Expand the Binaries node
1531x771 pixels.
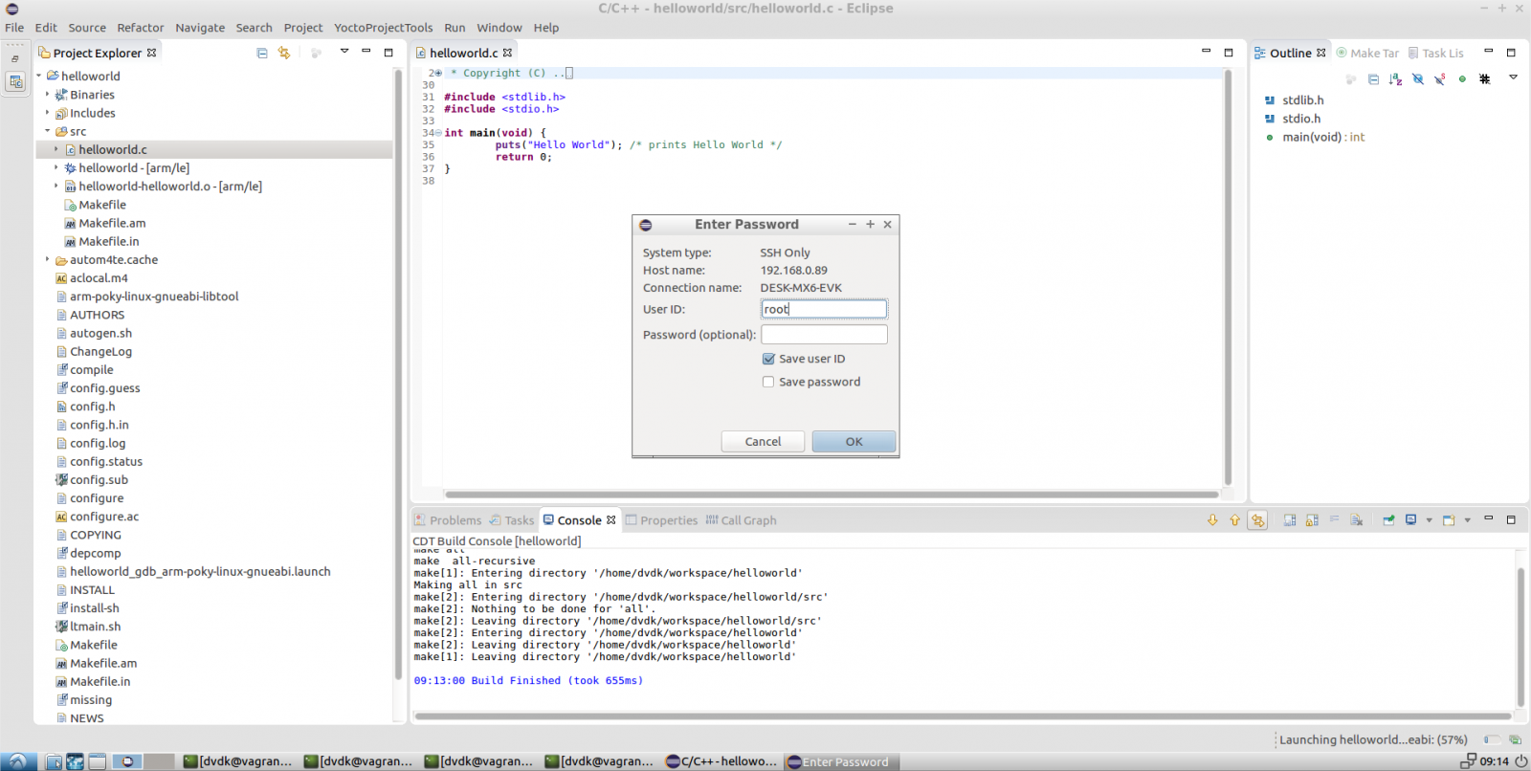point(47,95)
